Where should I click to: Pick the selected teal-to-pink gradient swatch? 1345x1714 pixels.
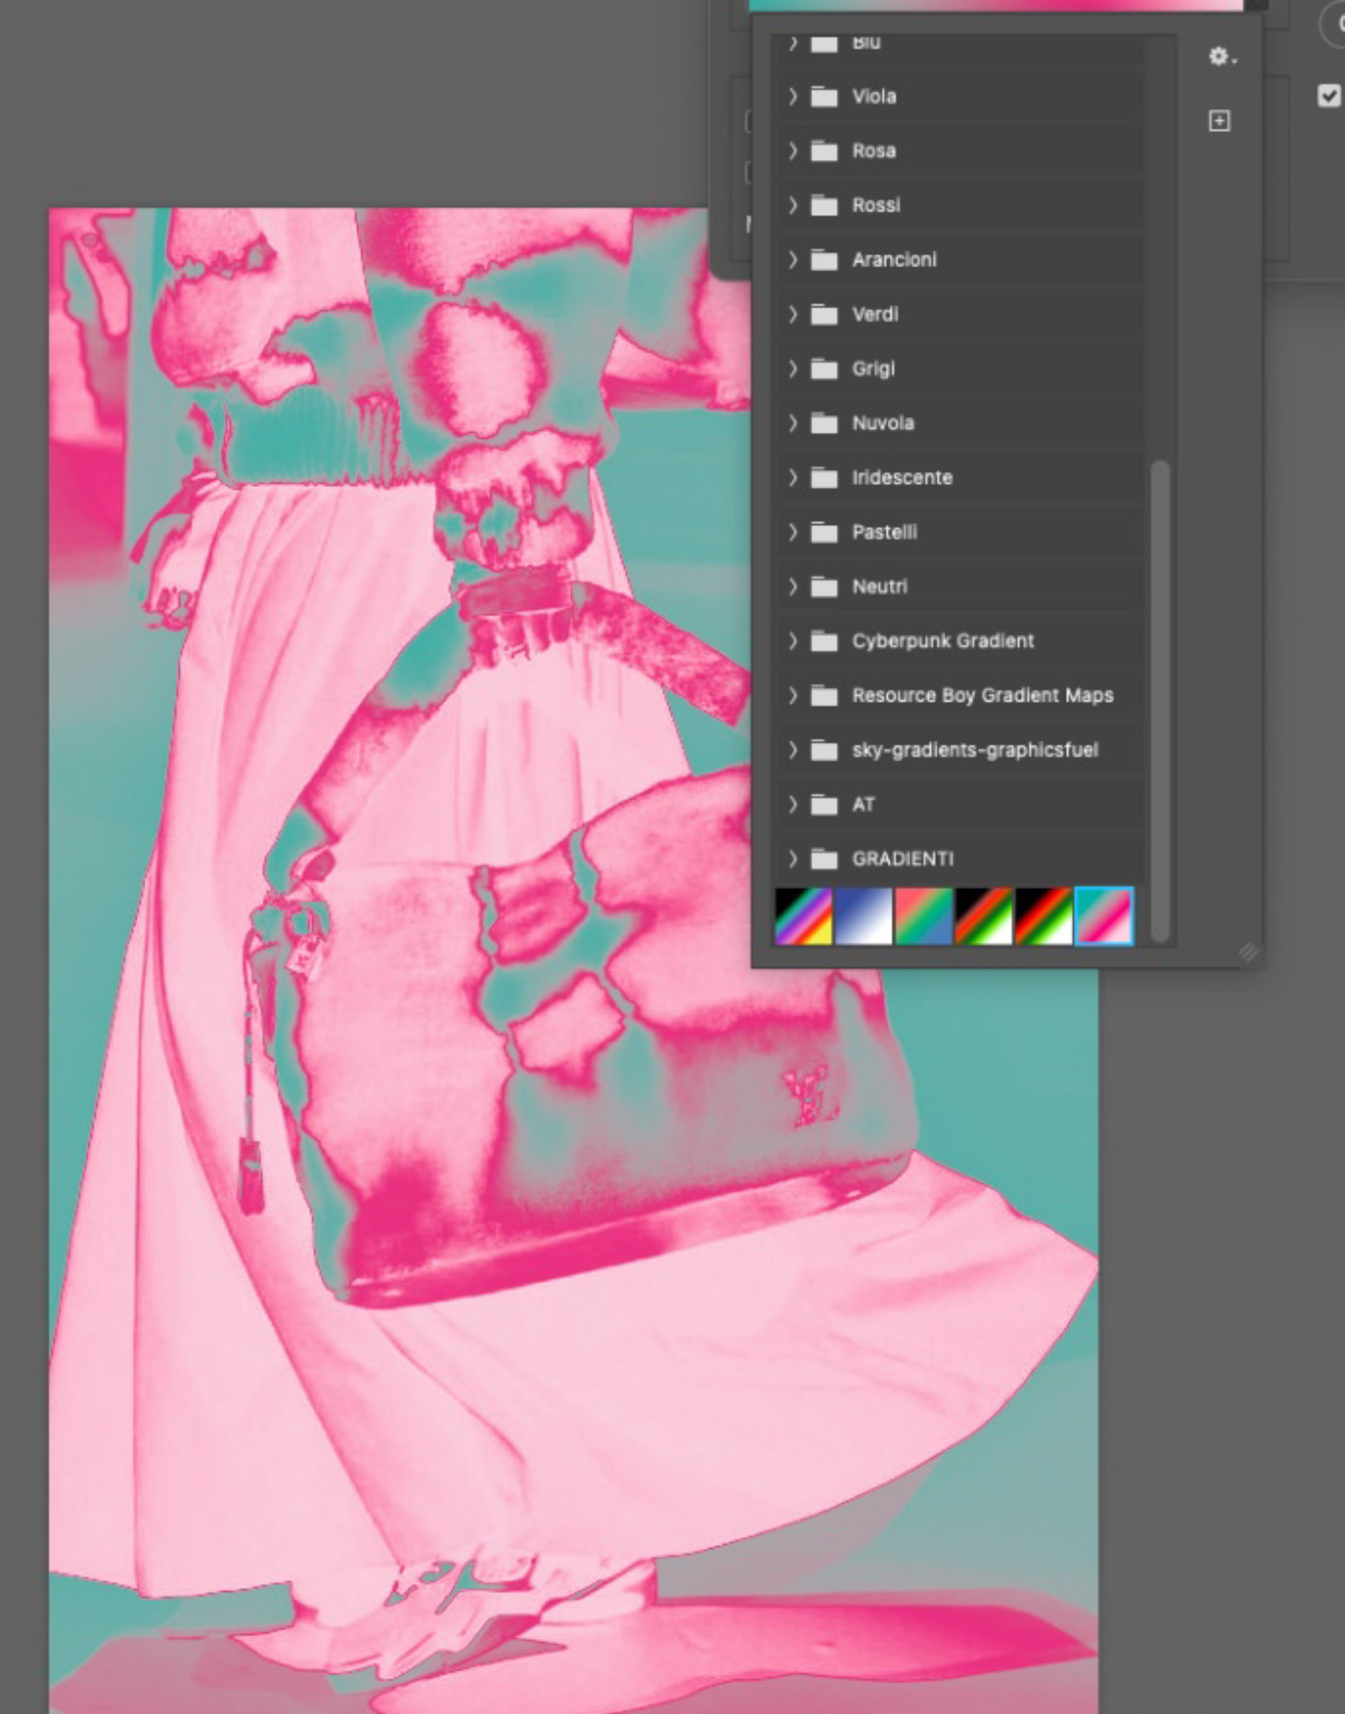click(1104, 916)
